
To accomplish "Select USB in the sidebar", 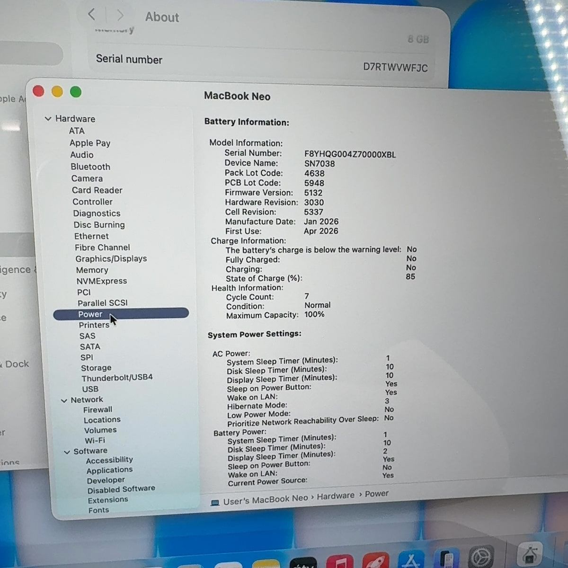I will (x=90, y=389).
